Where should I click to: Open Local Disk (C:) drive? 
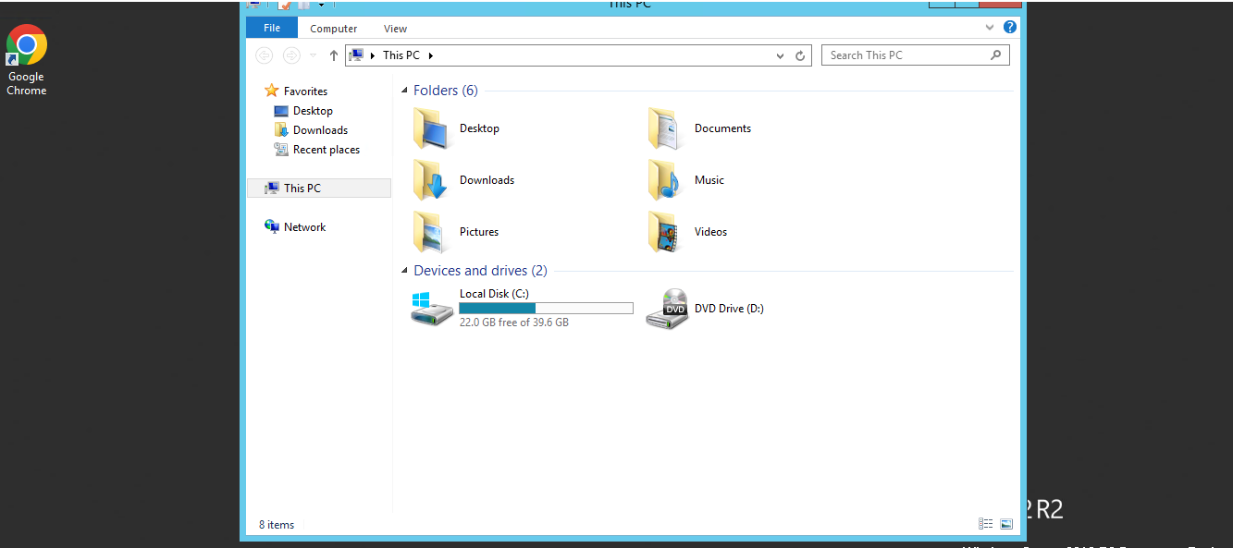pos(433,308)
